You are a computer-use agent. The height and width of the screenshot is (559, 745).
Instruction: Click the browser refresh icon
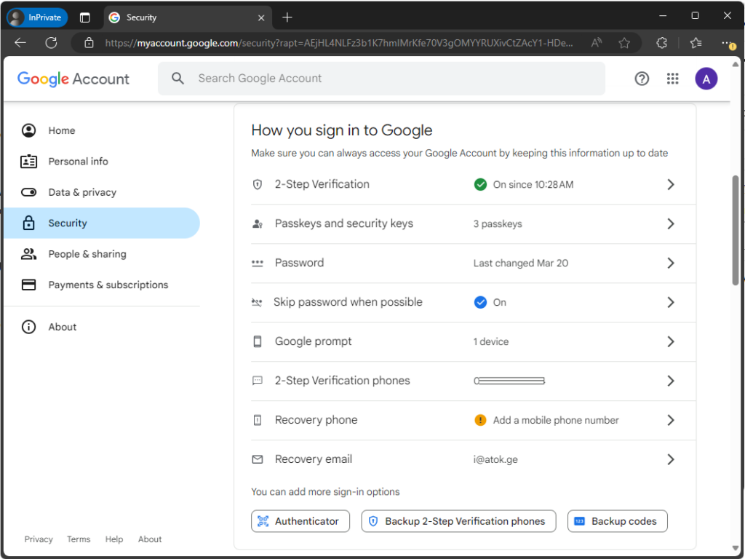51,43
